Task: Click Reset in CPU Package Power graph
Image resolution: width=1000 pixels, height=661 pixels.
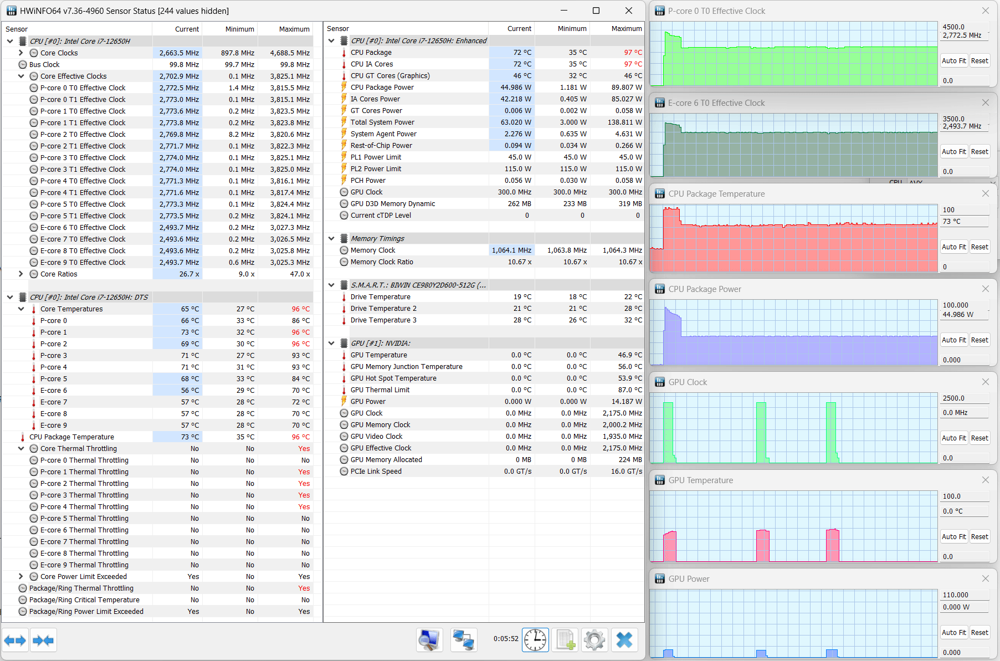Action: point(980,340)
